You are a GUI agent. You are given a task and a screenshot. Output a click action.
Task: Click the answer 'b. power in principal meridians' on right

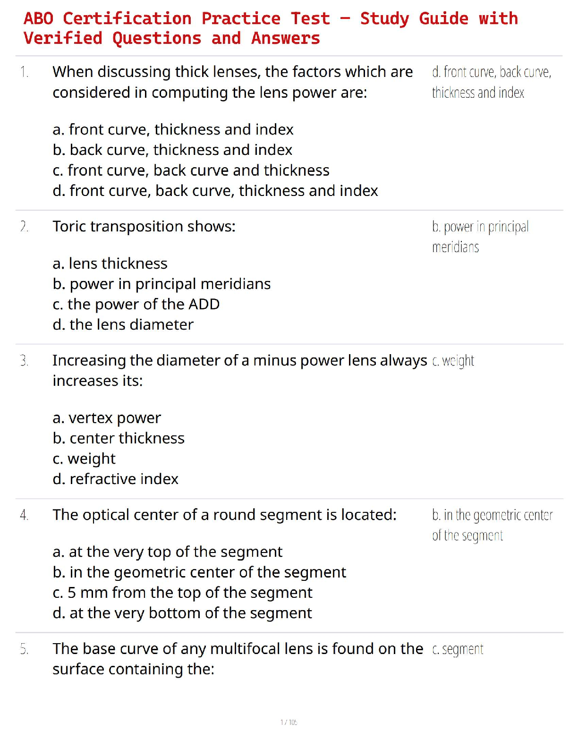coord(480,237)
